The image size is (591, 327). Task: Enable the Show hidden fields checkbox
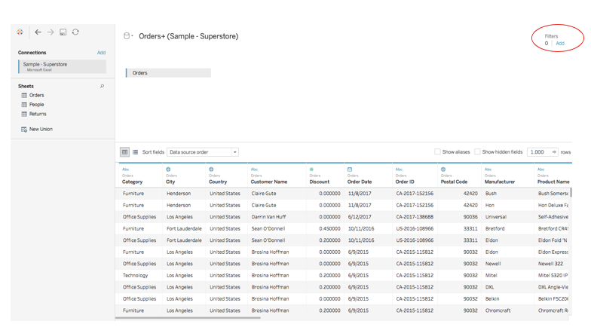pyautogui.click(x=477, y=152)
